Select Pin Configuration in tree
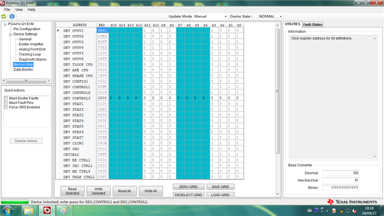Viewport: 384px width, 216px height. pyautogui.click(x=27, y=29)
